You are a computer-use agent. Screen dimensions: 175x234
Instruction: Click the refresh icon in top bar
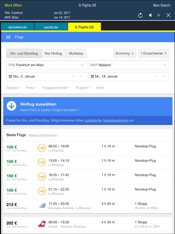pos(140,15)
